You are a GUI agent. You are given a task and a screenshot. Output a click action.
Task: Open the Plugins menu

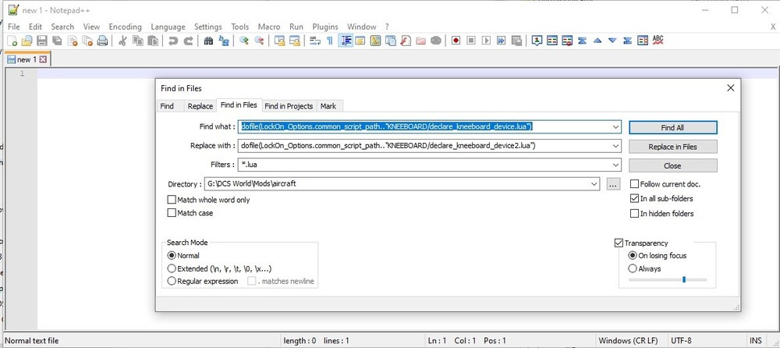point(325,27)
